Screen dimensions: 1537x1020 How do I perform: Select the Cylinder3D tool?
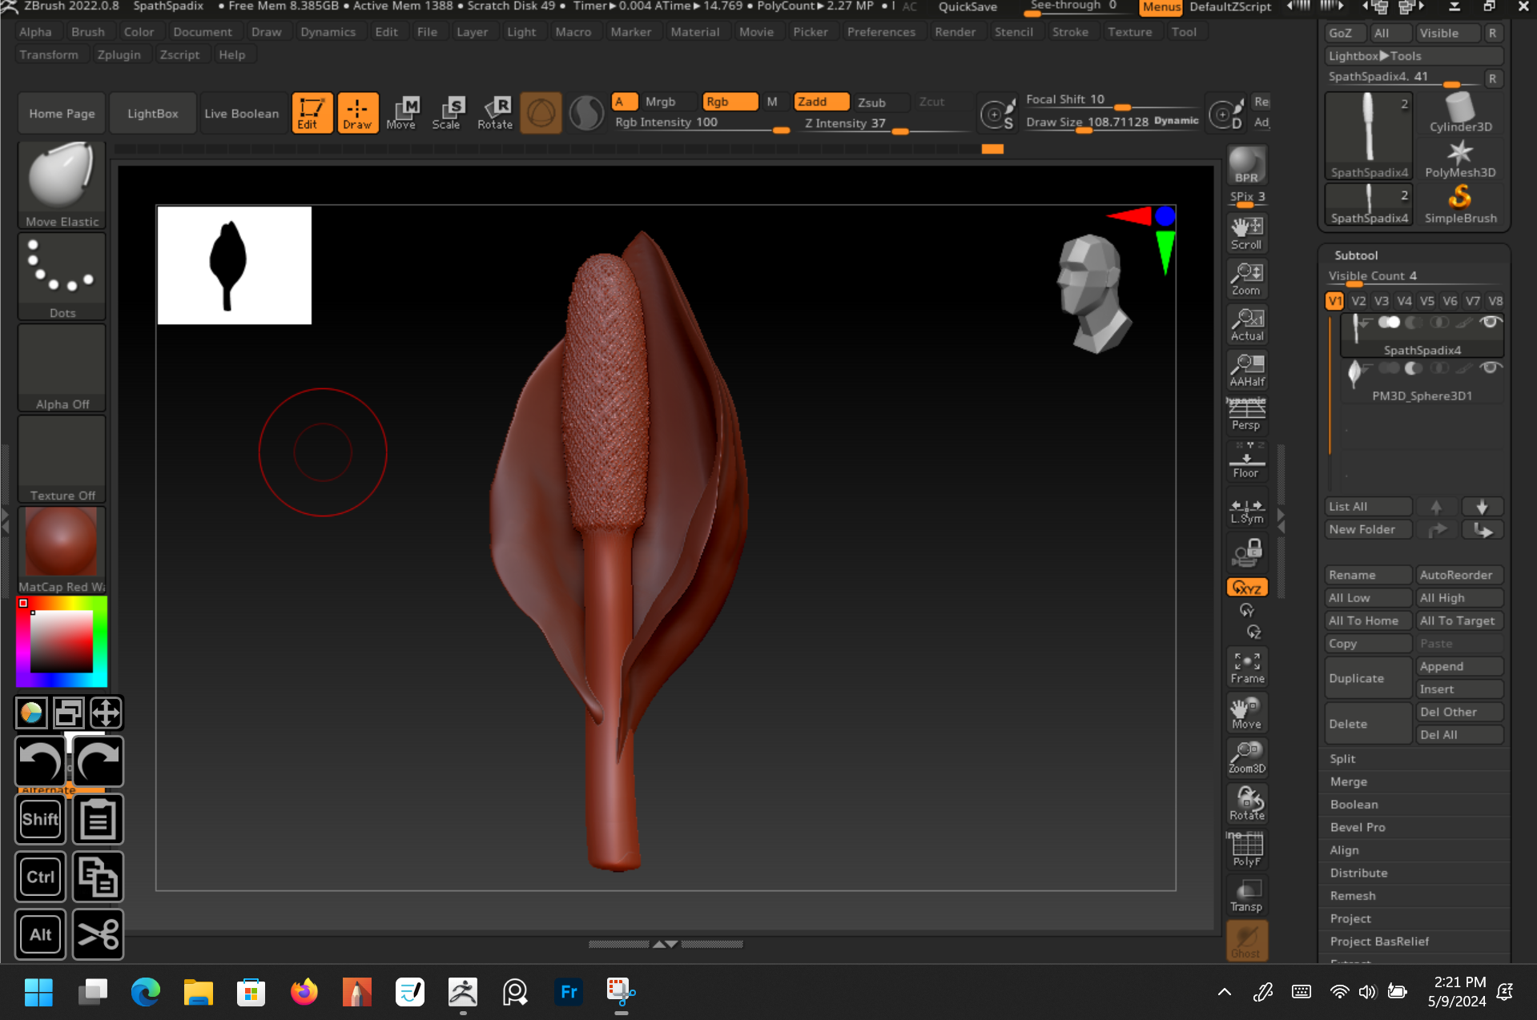tap(1459, 112)
